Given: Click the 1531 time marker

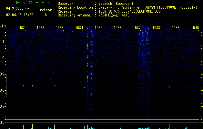Looking at the screenshot, I should [22, 28].
